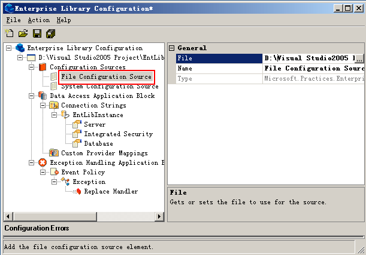The height and width of the screenshot is (255, 366).
Task: Collapse the Configuration Sources tree node
Action: pos(31,67)
